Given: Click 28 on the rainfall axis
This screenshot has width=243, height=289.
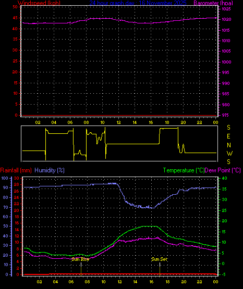Looking at the screenshot, I should (x=16, y=184).
